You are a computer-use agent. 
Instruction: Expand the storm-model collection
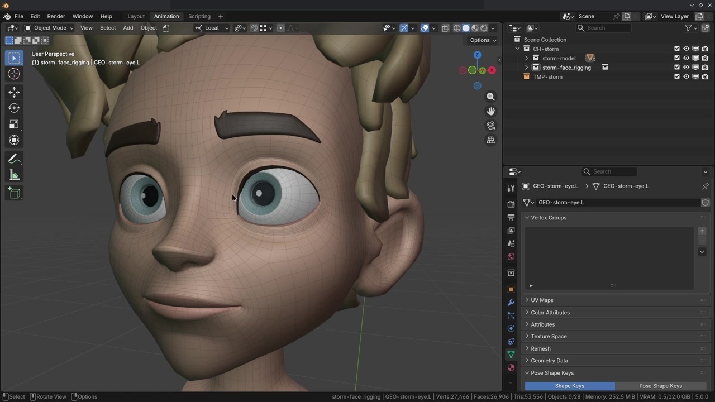(x=526, y=58)
